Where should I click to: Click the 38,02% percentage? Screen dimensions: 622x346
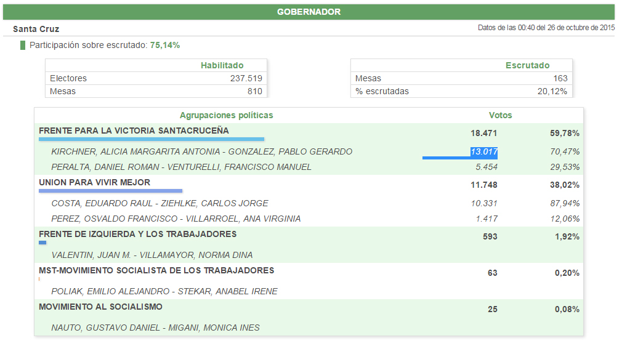565,185
